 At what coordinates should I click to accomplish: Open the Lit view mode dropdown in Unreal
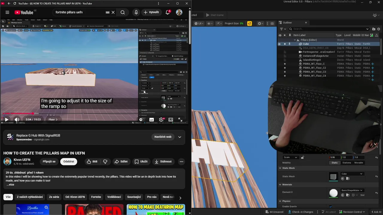click(x=199, y=23)
